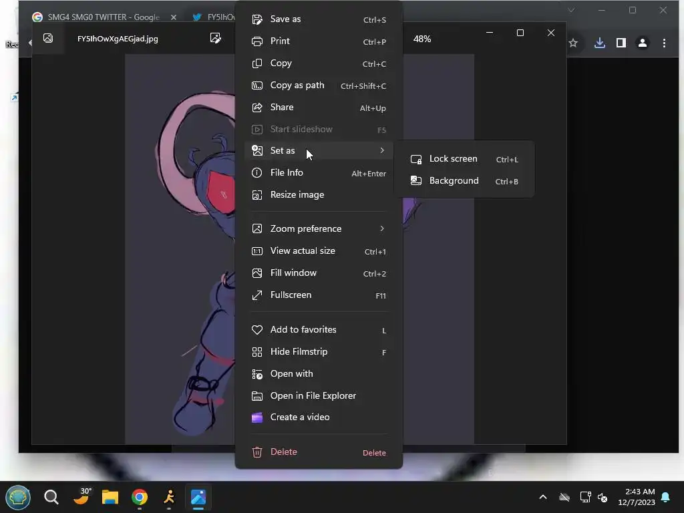Image resolution: width=684 pixels, height=513 pixels.
Task: Open the Windows Start button
Action: click(x=18, y=497)
